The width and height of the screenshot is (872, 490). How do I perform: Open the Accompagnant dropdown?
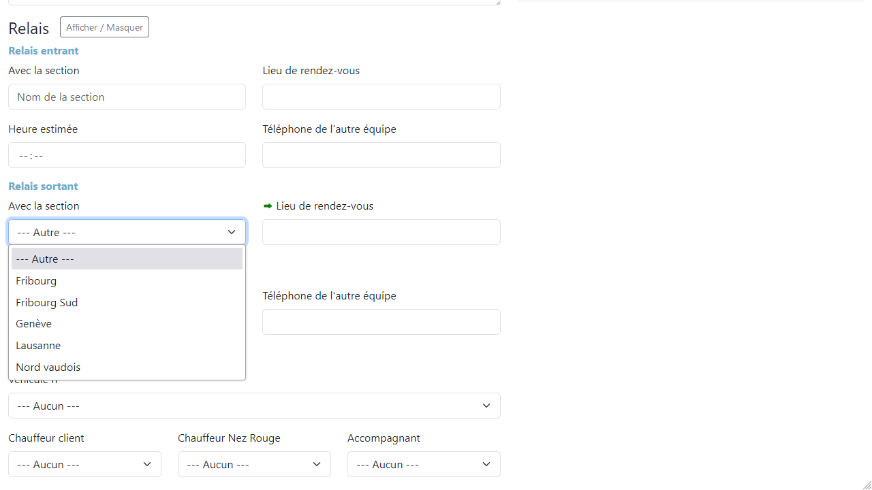[424, 464]
